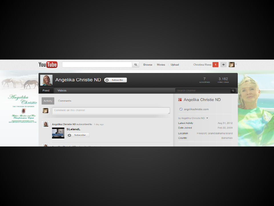This screenshot has width=274, height=206.
Task: Open the SLelandL video thumbnail
Action: pyautogui.click(x=58, y=133)
